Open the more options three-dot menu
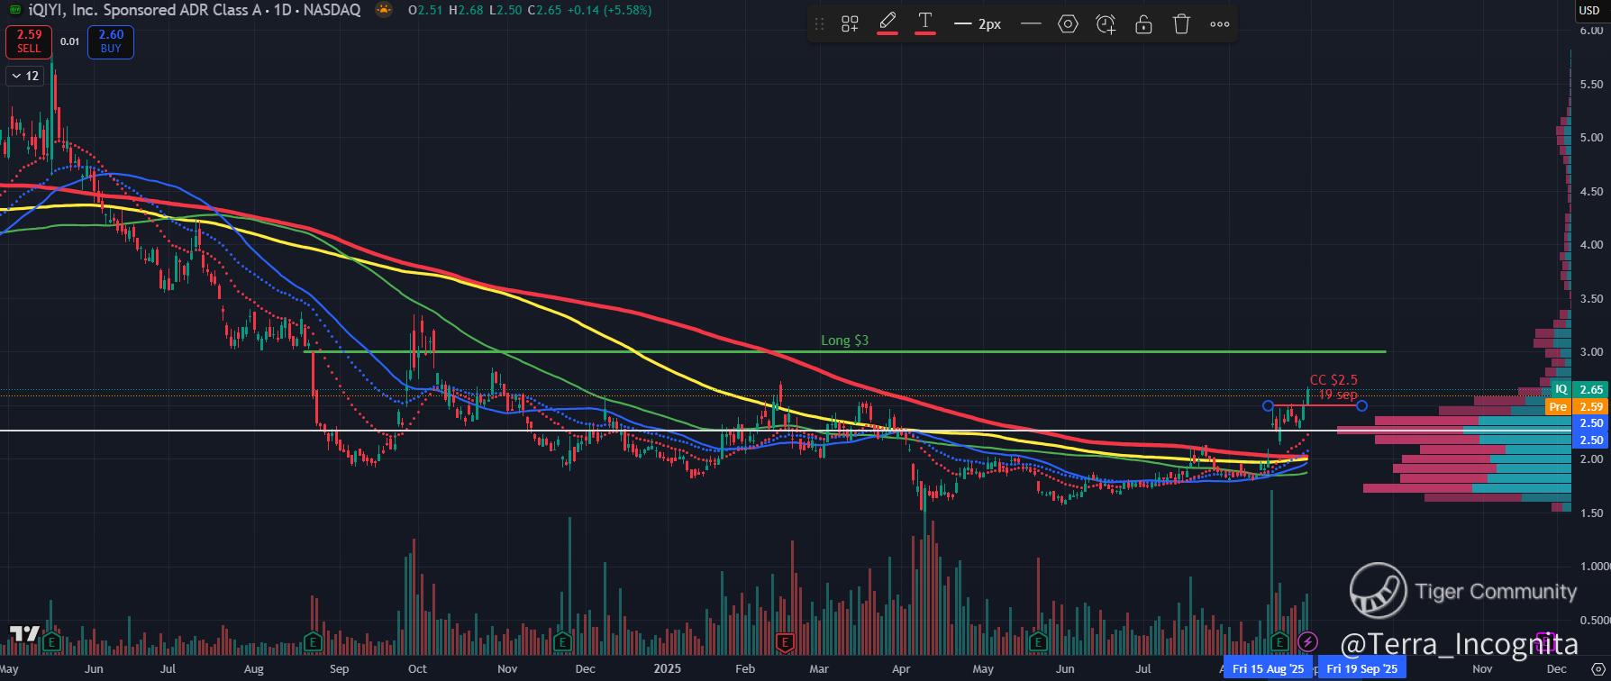 tap(1219, 24)
